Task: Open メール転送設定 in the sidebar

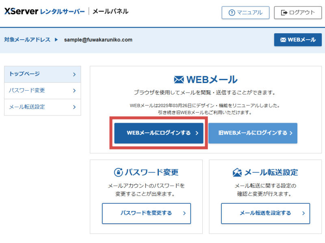Action: 43,107
